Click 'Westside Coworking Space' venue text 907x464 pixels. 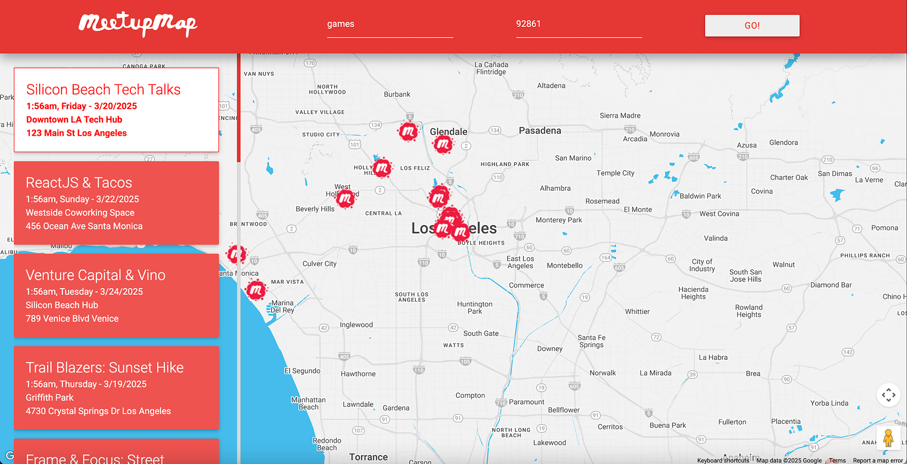pos(80,213)
